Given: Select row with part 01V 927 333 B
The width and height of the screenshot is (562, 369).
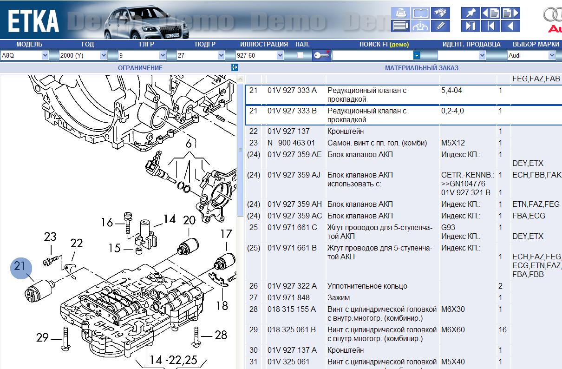Looking at the screenshot, I should click(x=403, y=115).
